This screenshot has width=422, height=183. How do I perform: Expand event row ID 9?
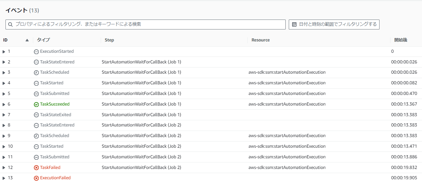(x=4, y=136)
